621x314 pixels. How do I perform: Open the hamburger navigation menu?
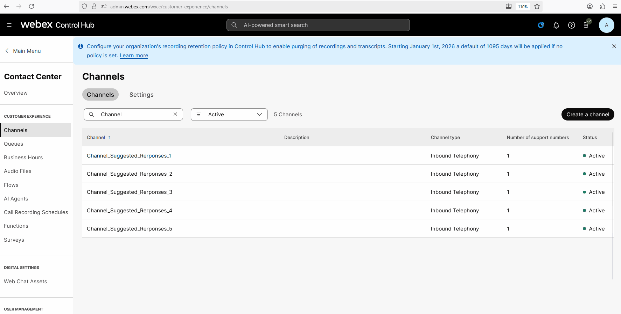click(x=9, y=25)
